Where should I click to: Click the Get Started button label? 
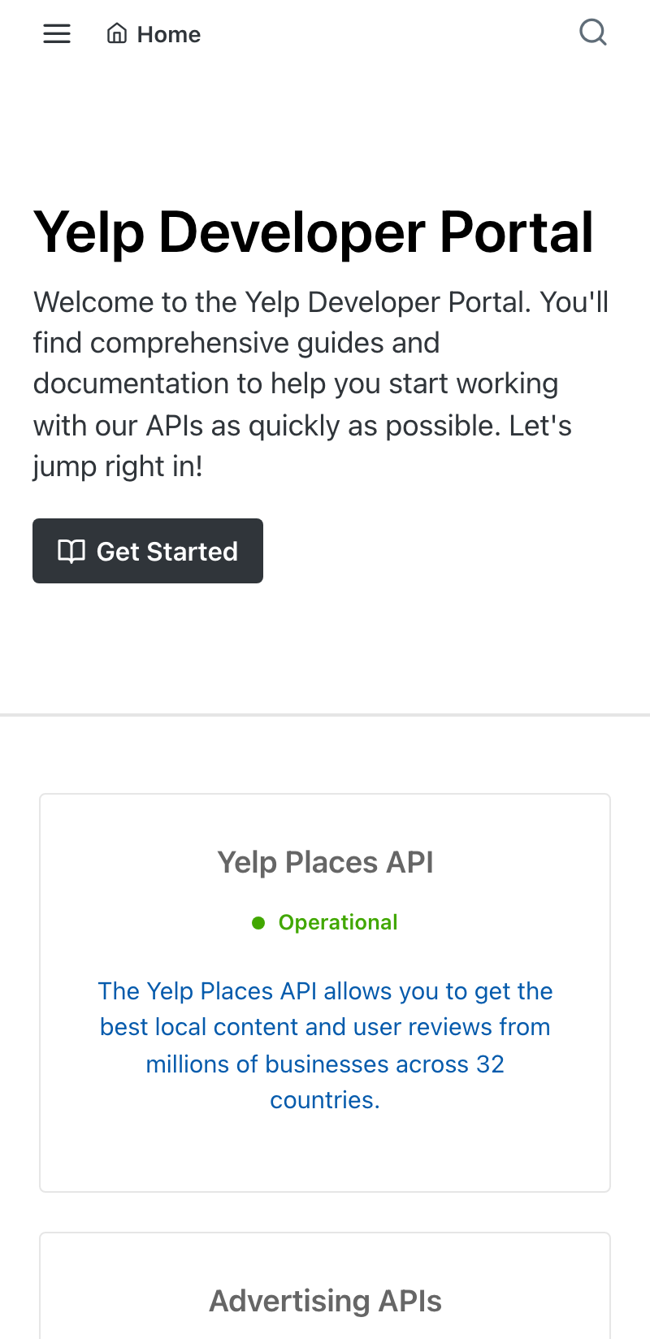click(167, 551)
